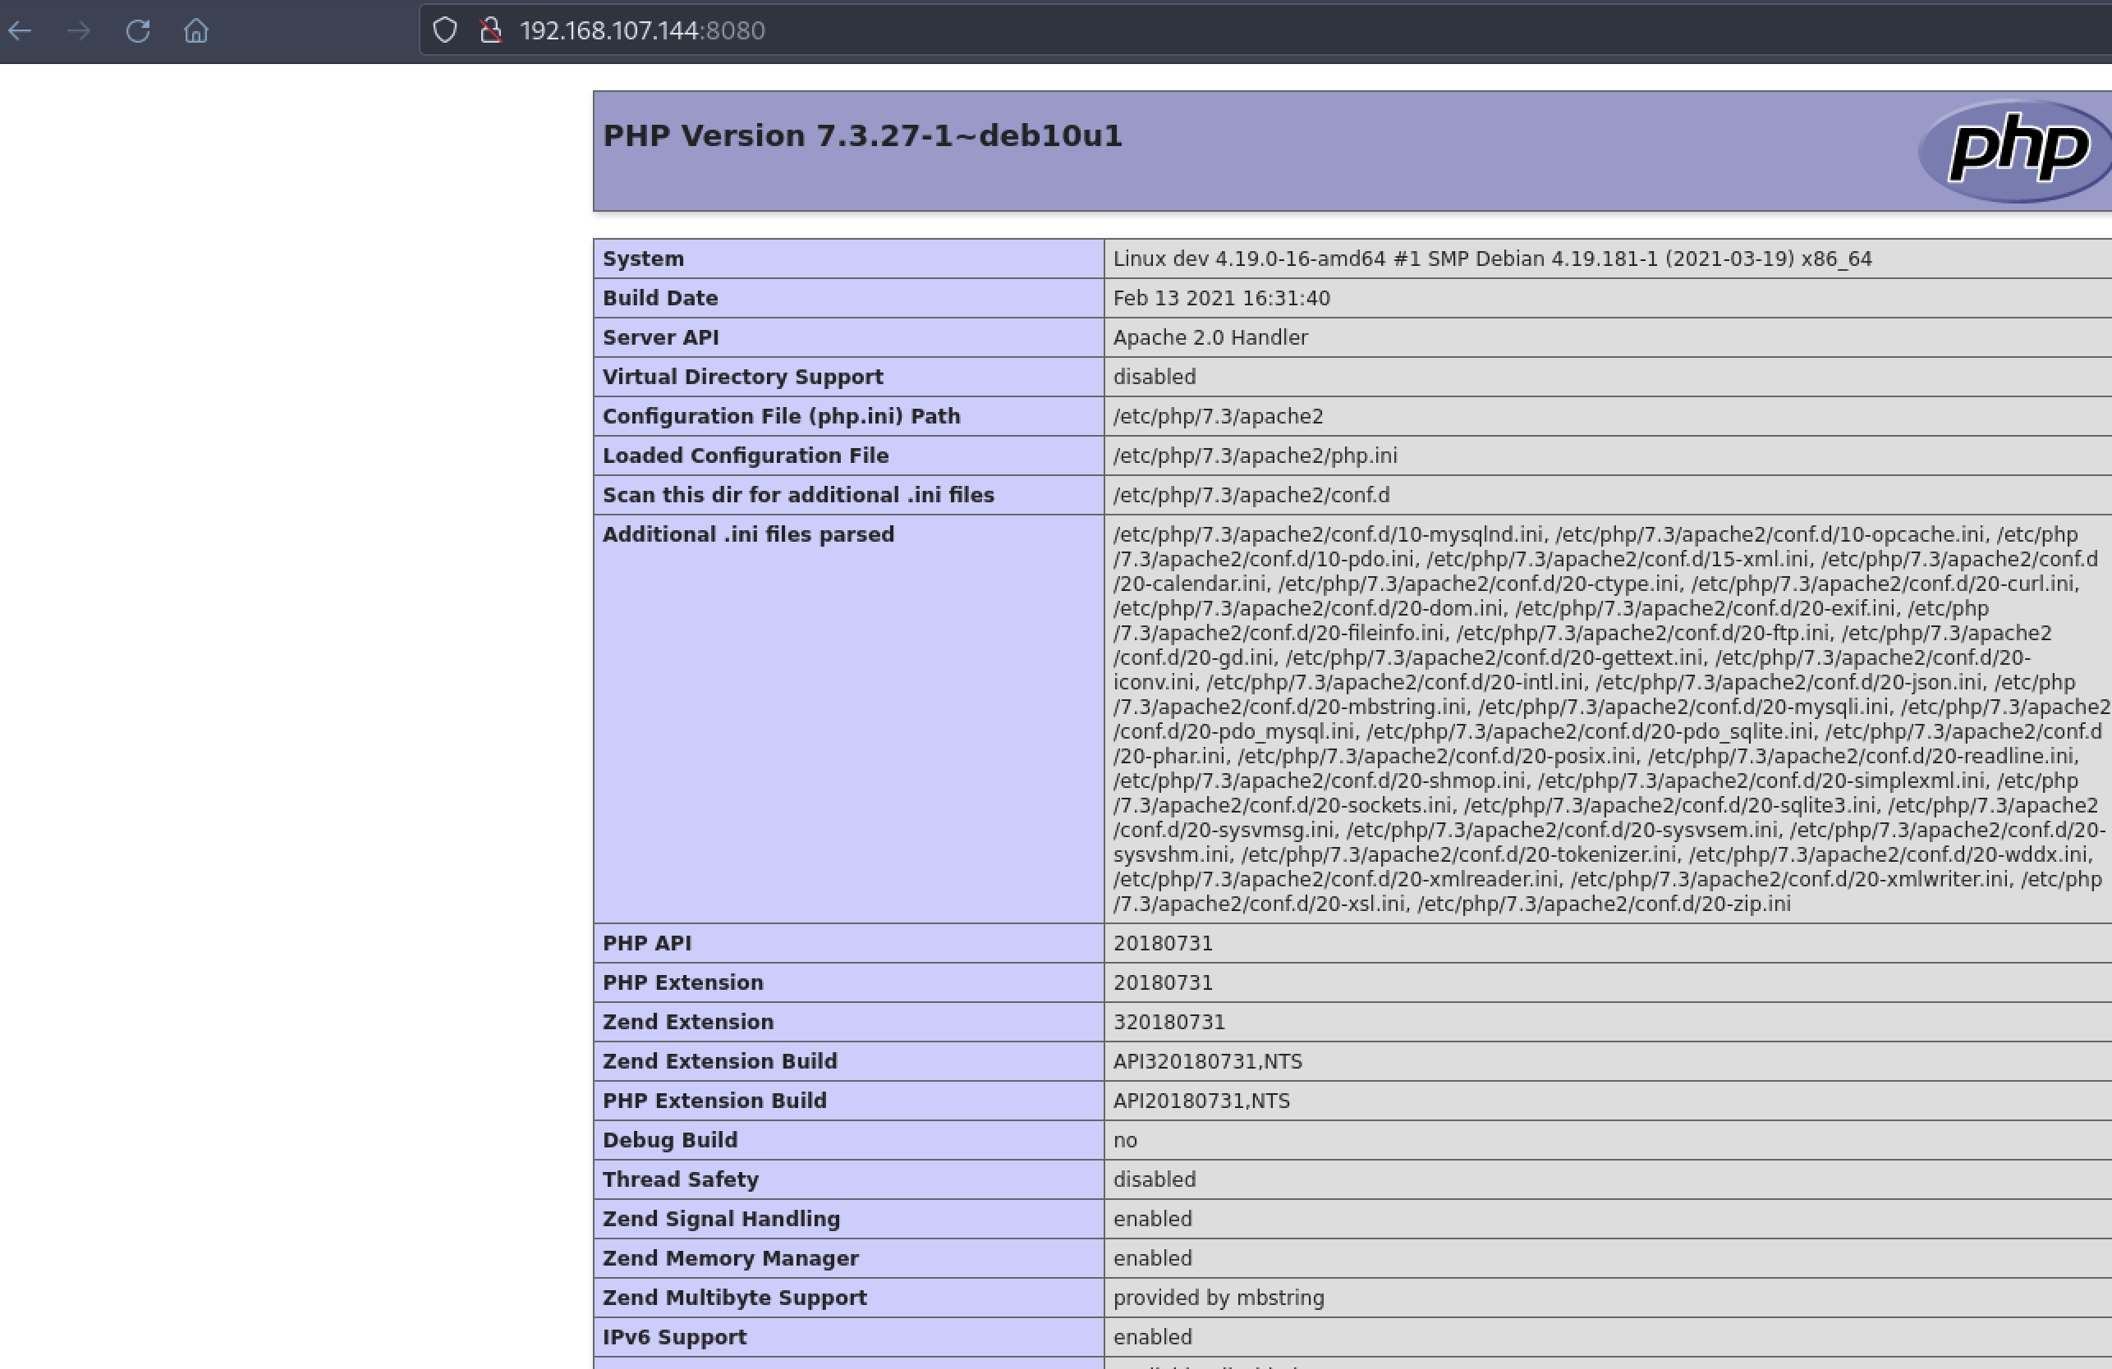Viewport: 2112px width, 1369px height.
Task: Click the IPv6 Support label
Action: coord(674,1338)
